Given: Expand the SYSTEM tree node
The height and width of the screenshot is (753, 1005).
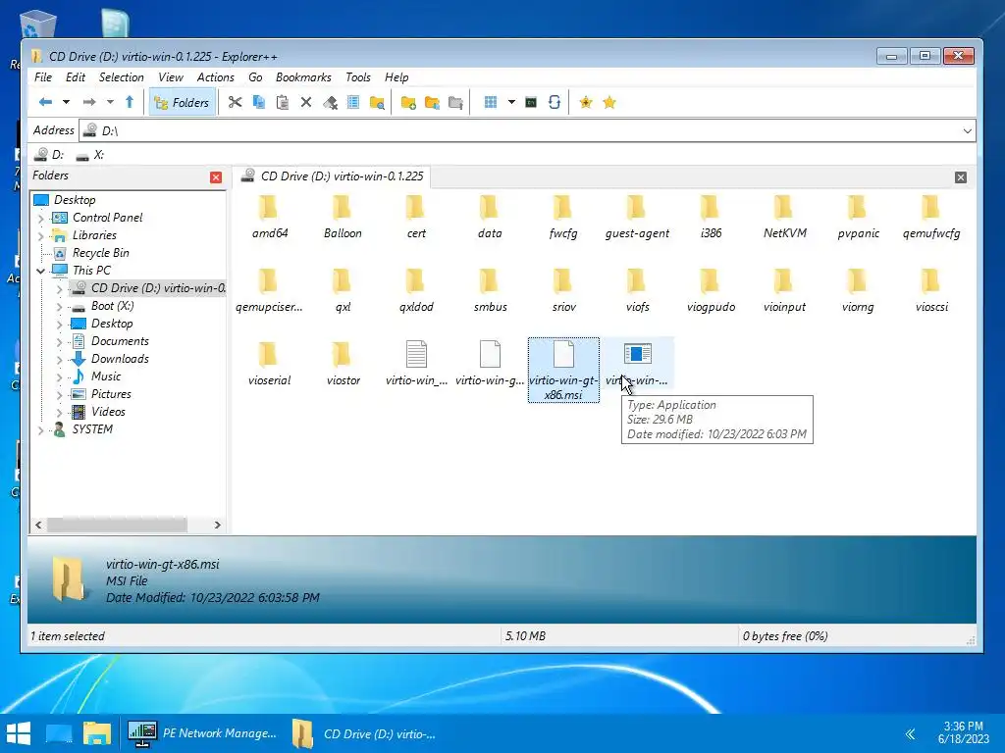Looking at the screenshot, I should pos(41,430).
